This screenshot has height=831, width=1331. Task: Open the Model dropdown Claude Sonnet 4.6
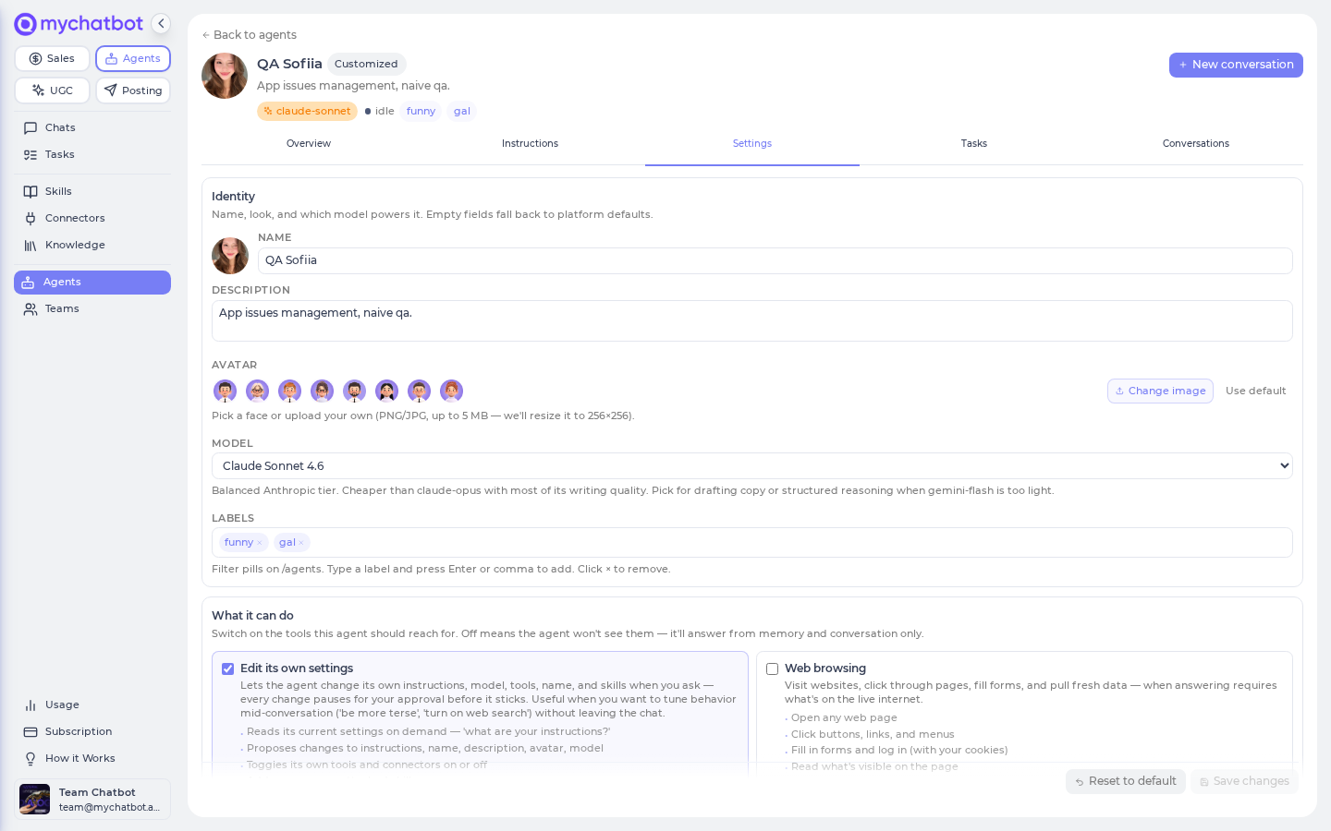[x=751, y=466]
